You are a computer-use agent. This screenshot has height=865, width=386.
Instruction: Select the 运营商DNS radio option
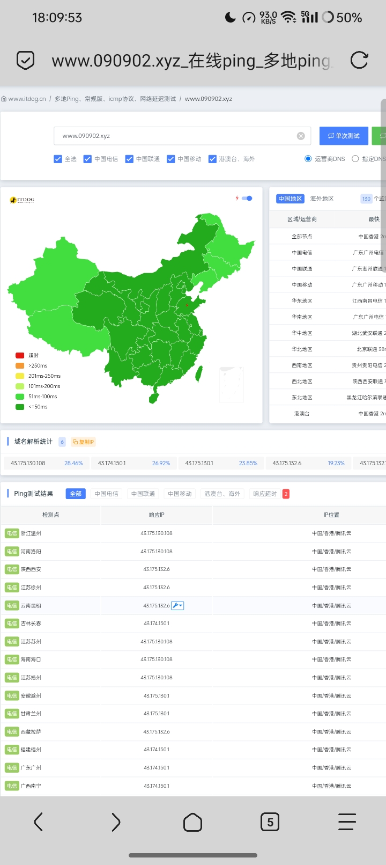coord(308,159)
